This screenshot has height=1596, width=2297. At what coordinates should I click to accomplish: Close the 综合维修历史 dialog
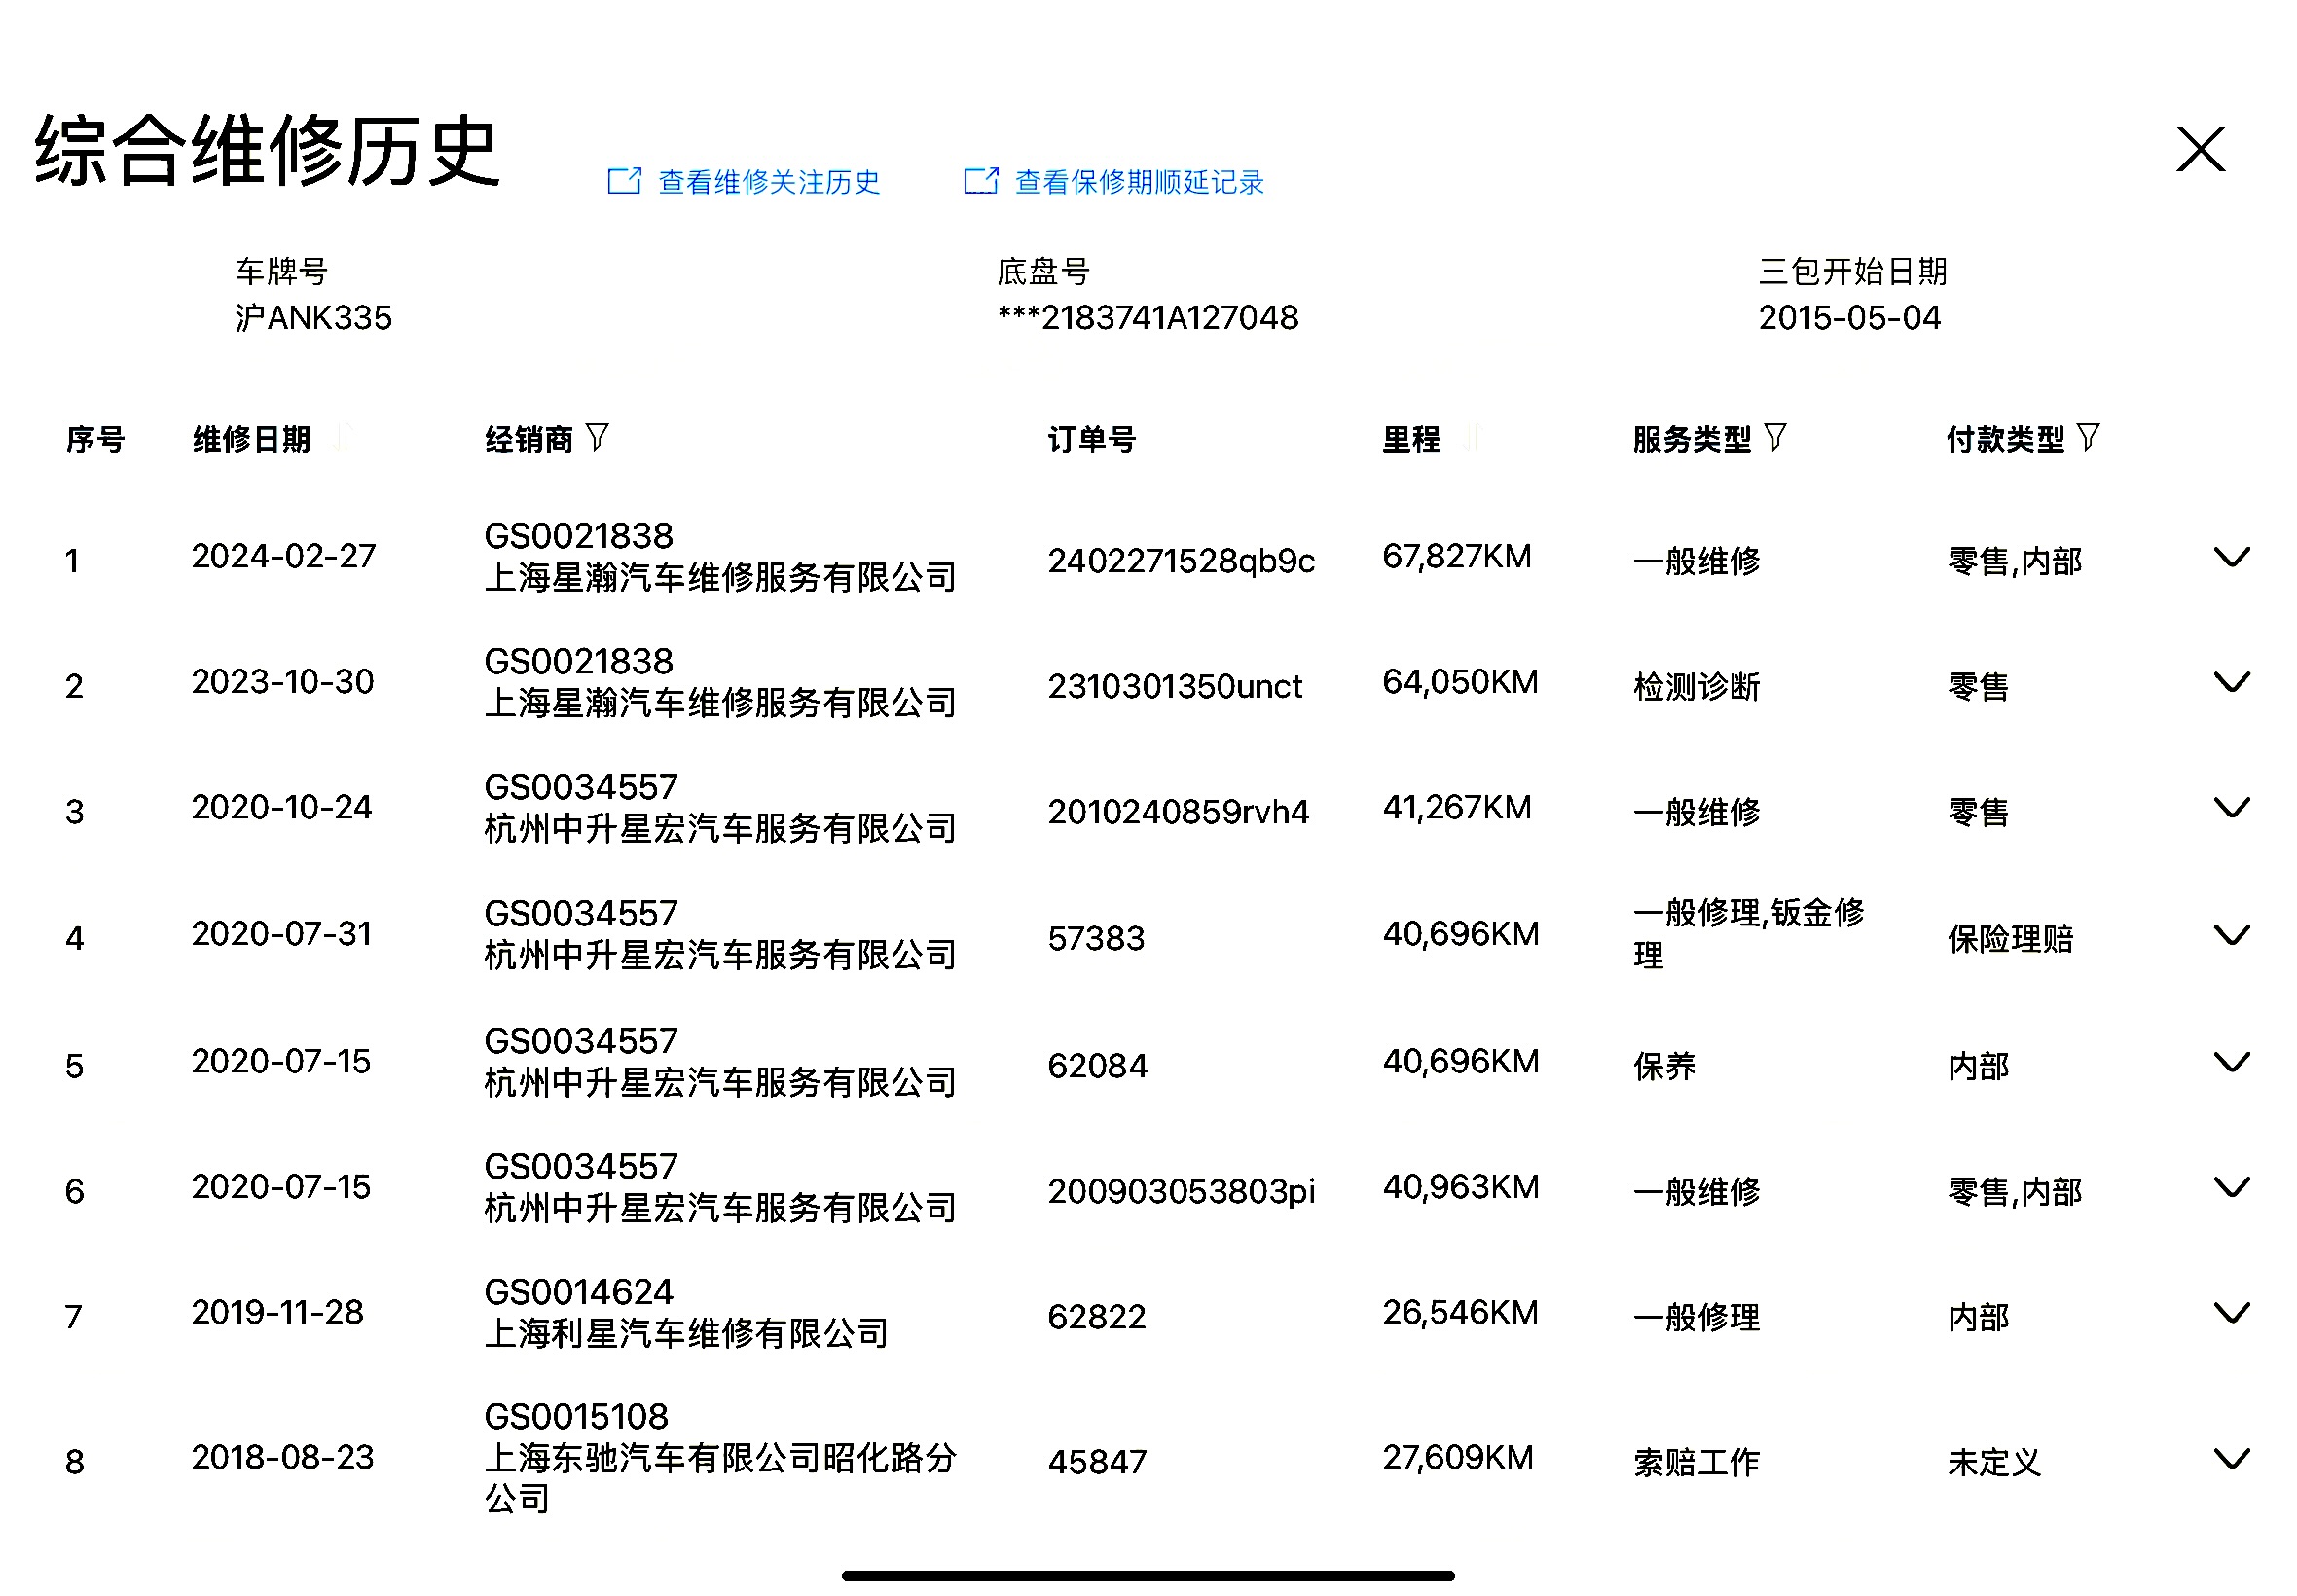pyautogui.click(x=2199, y=149)
